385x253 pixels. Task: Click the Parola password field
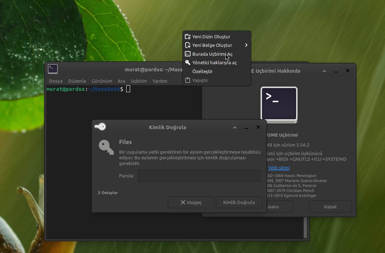(x=199, y=176)
